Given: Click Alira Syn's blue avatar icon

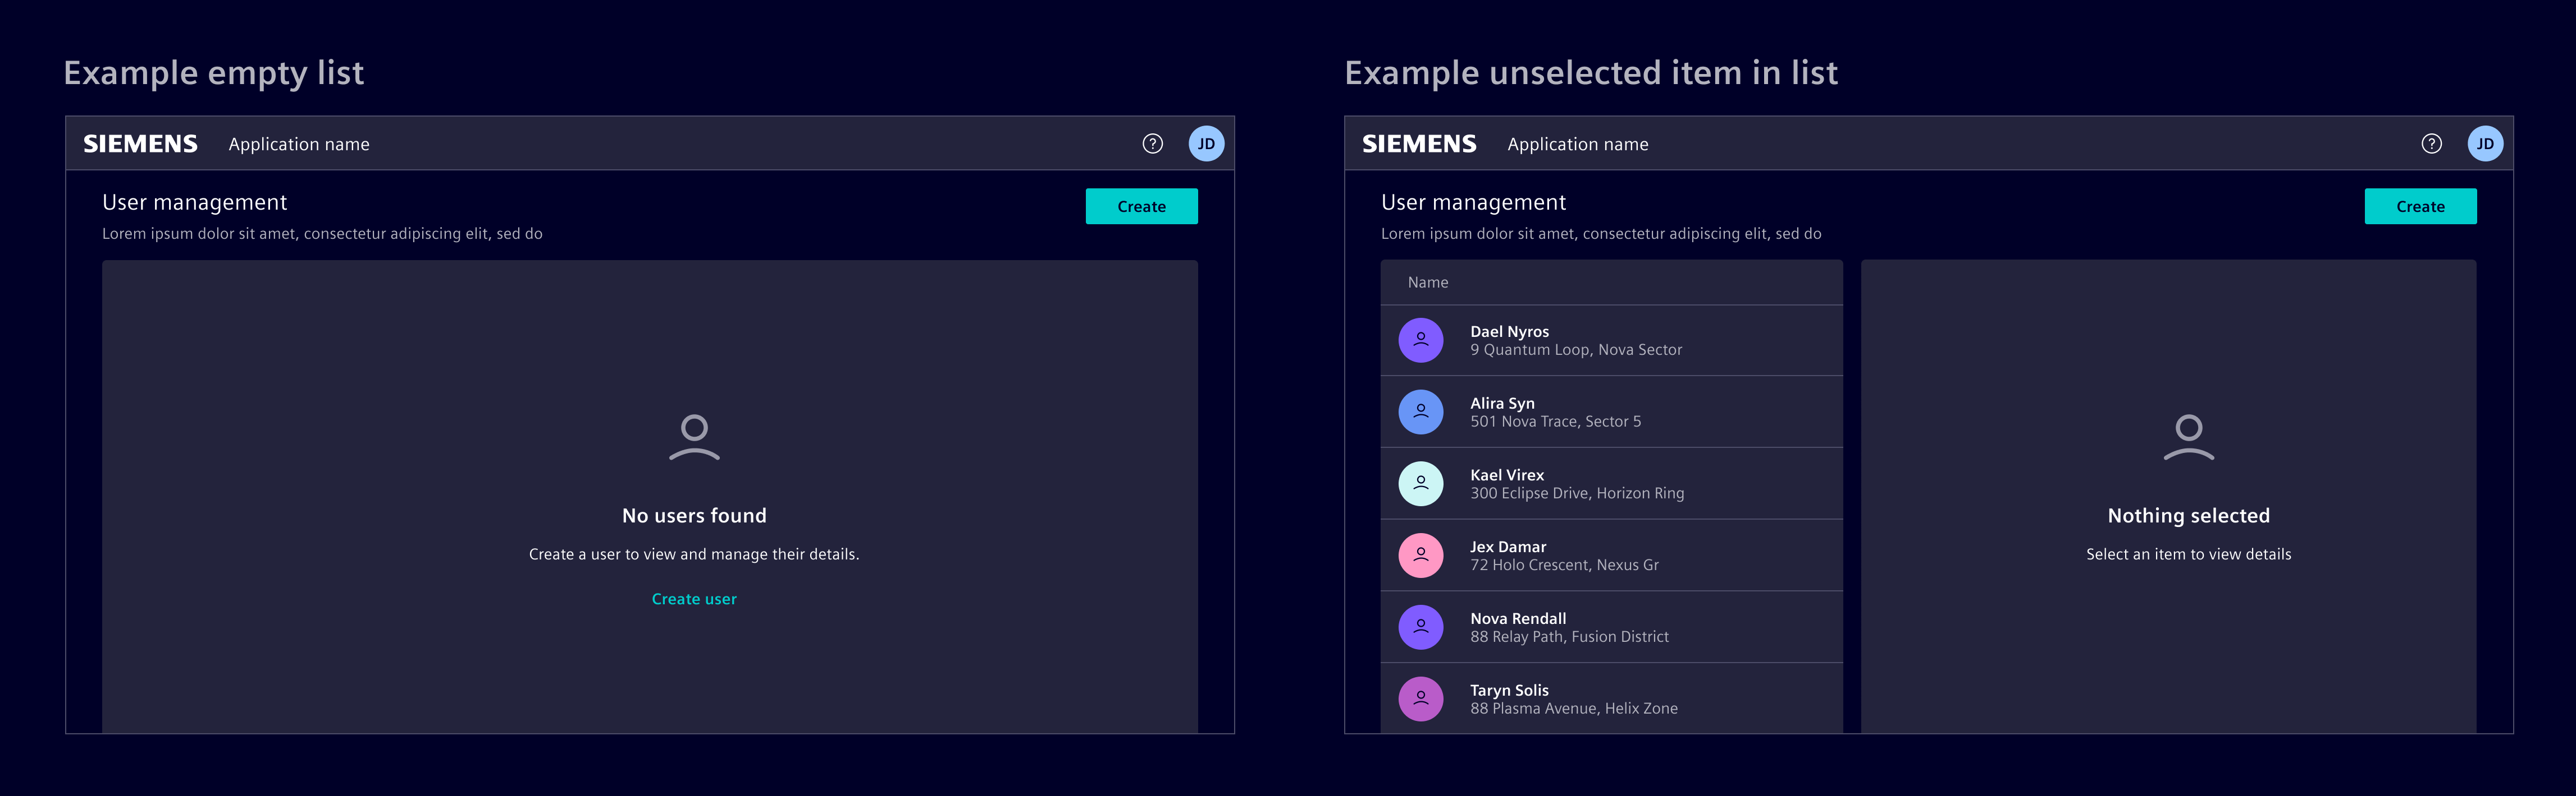Looking at the screenshot, I should click(x=1420, y=411).
